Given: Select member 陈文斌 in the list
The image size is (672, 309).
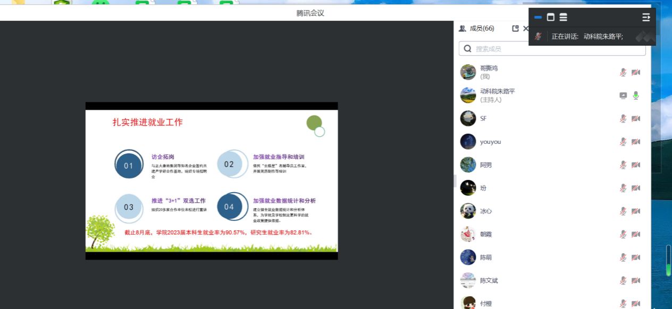Looking at the screenshot, I should 489,280.
